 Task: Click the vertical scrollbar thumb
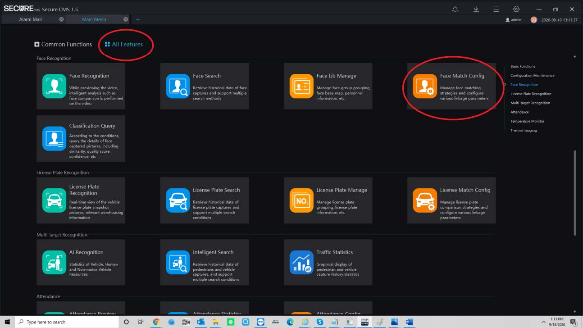point(574,192)
